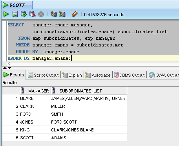Select row number 1 in results grid
Screen dimensions: 179x146
(x=11, y=98)
